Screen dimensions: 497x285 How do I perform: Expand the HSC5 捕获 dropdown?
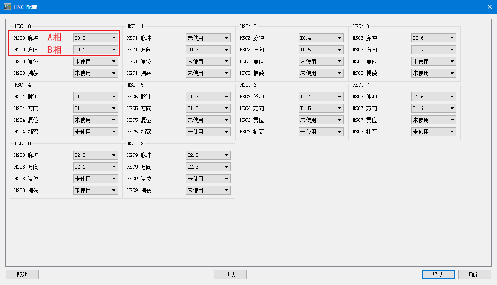[208, 132]
